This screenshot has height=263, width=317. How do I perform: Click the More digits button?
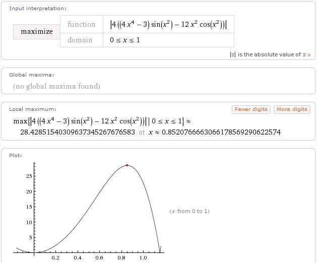pyautogui.click(x=292, y=109)
